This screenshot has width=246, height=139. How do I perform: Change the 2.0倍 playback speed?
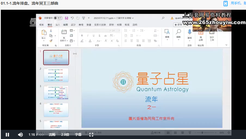(x=65, y=135)
